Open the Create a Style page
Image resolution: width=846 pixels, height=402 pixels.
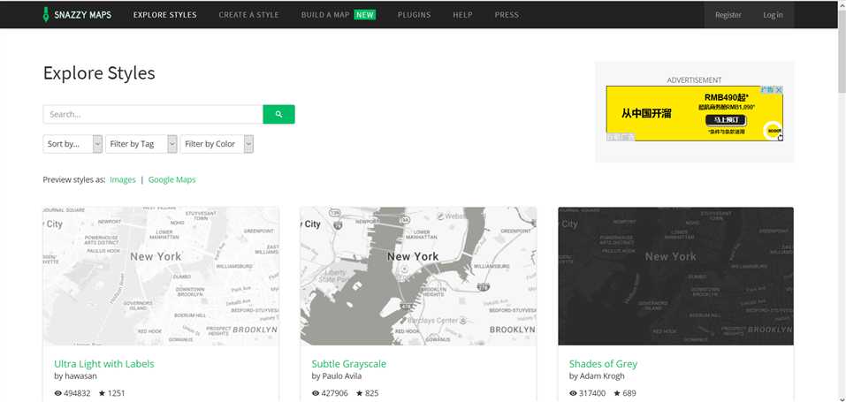tap(248, 15)
